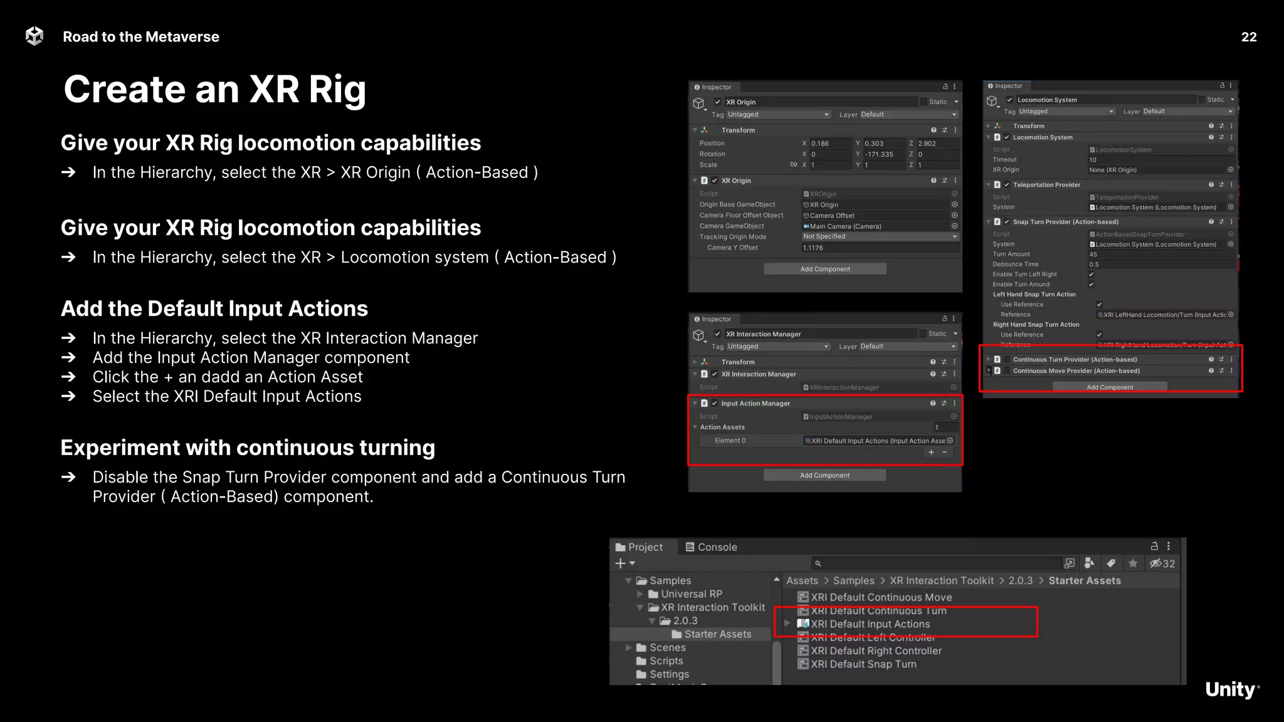Open Transform preset icon in XR Origin Inspector
The height and width of the screenshot is (722, 1284).
click(x=944, y=130)
